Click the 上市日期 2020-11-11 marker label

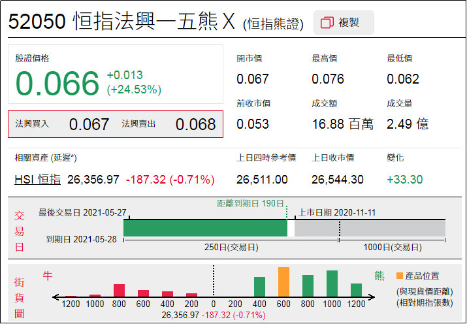click(337, 213)
